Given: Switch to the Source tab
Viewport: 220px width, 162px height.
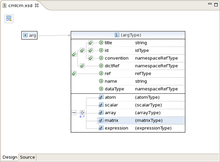Looking at the screenshot, I should [x=28, y=157].
